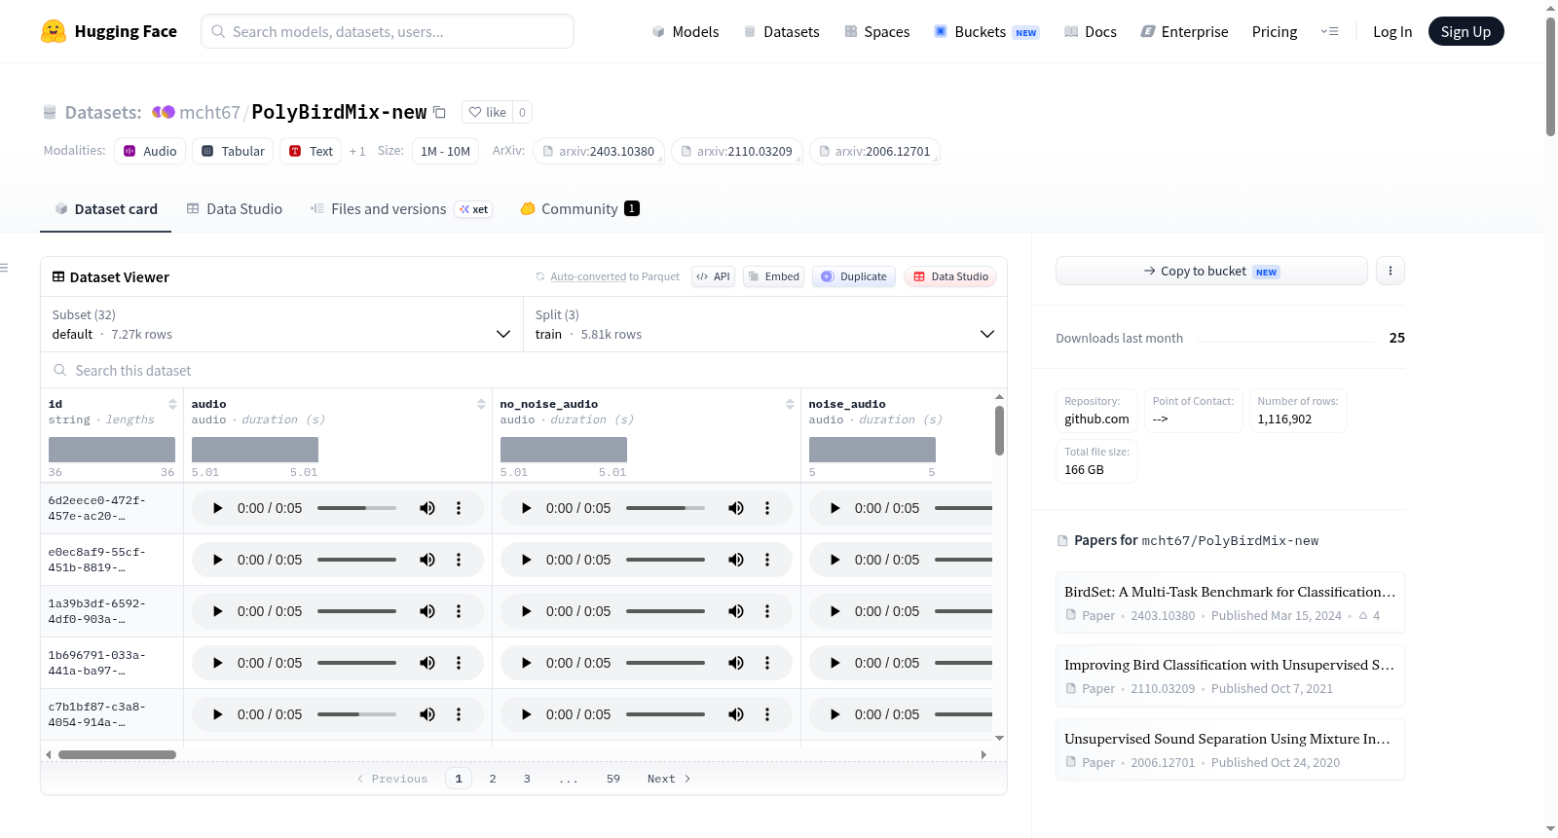This screenshot has width=1558, height=838.
Task: Open audio options menu for row 6d2eece0-472f
Action: pos(459,508)
